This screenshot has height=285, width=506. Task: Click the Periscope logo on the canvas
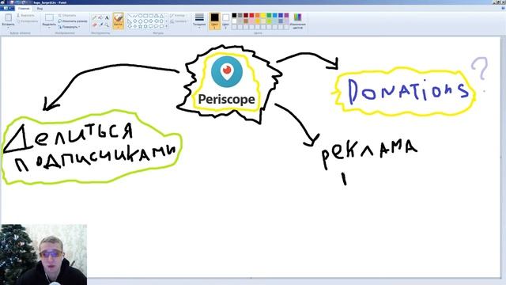(x=227, y=72)
